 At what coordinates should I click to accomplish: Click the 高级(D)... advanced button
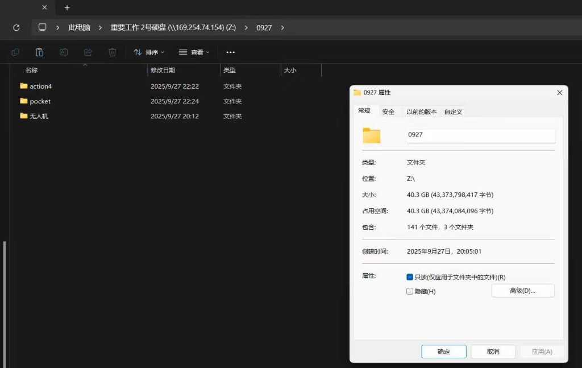tap(522, 291)
